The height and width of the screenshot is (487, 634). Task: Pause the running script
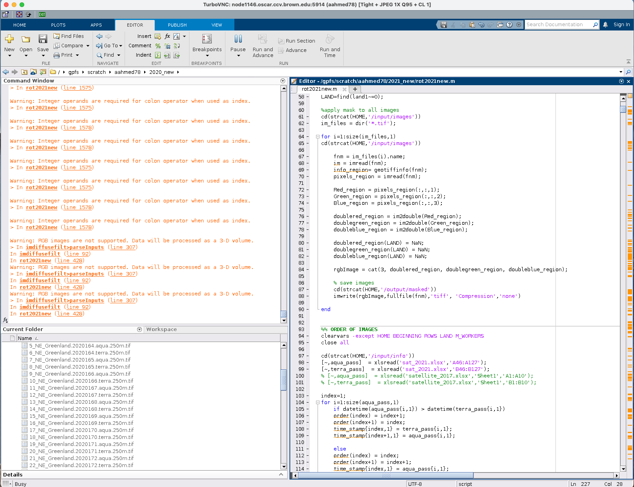point(238,39)
